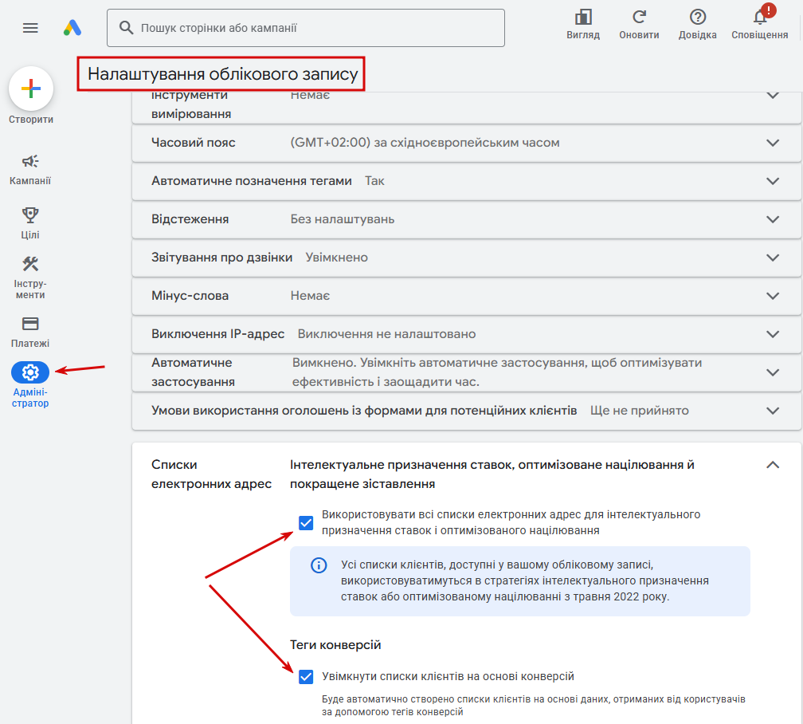Click the Платежі label
This screenshot has height=724, width=803.
[30, 344]
